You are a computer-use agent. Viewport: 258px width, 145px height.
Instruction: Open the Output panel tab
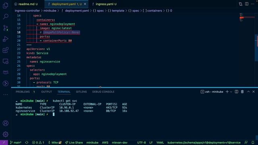coord(46,92)
